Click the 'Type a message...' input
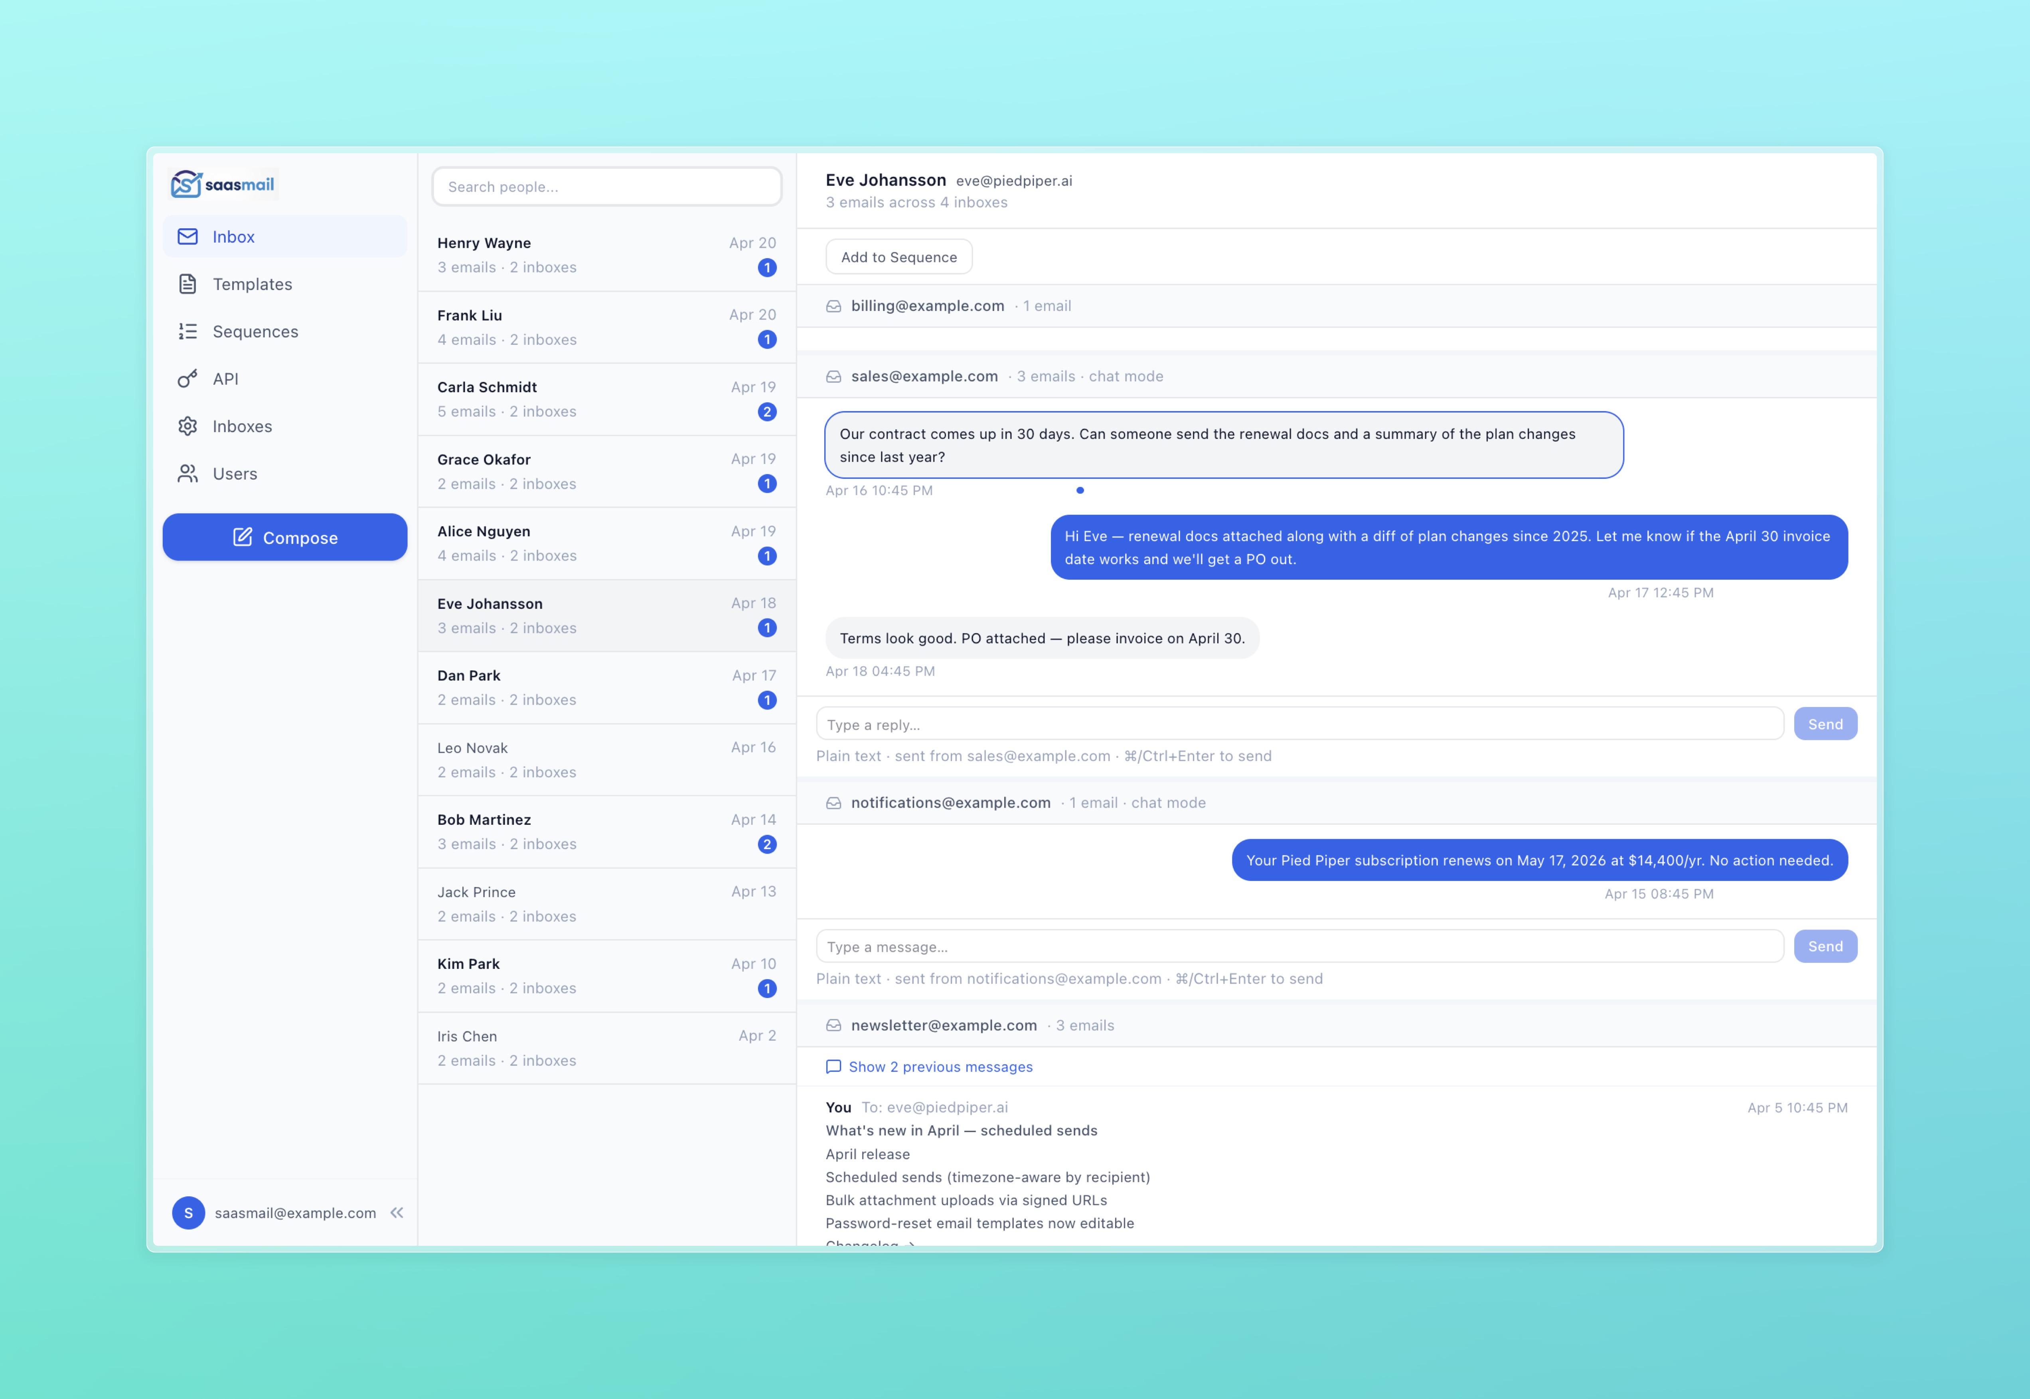Screen dimensions: 2030x1399 1299,946
